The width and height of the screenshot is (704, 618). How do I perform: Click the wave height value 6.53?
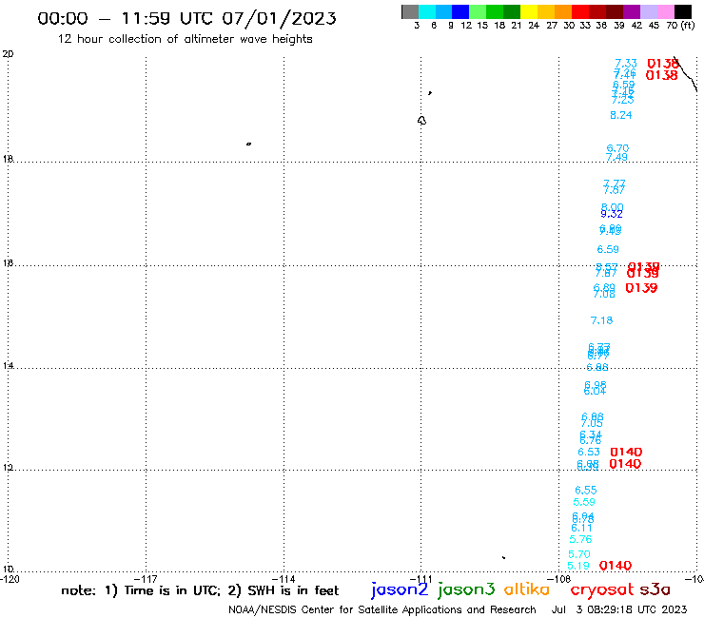[589, 452]
